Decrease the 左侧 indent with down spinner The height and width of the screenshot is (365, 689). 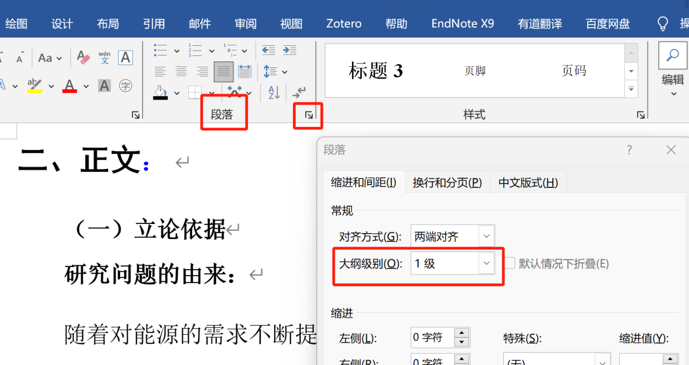pyautogui.click(x=462, y=342)
